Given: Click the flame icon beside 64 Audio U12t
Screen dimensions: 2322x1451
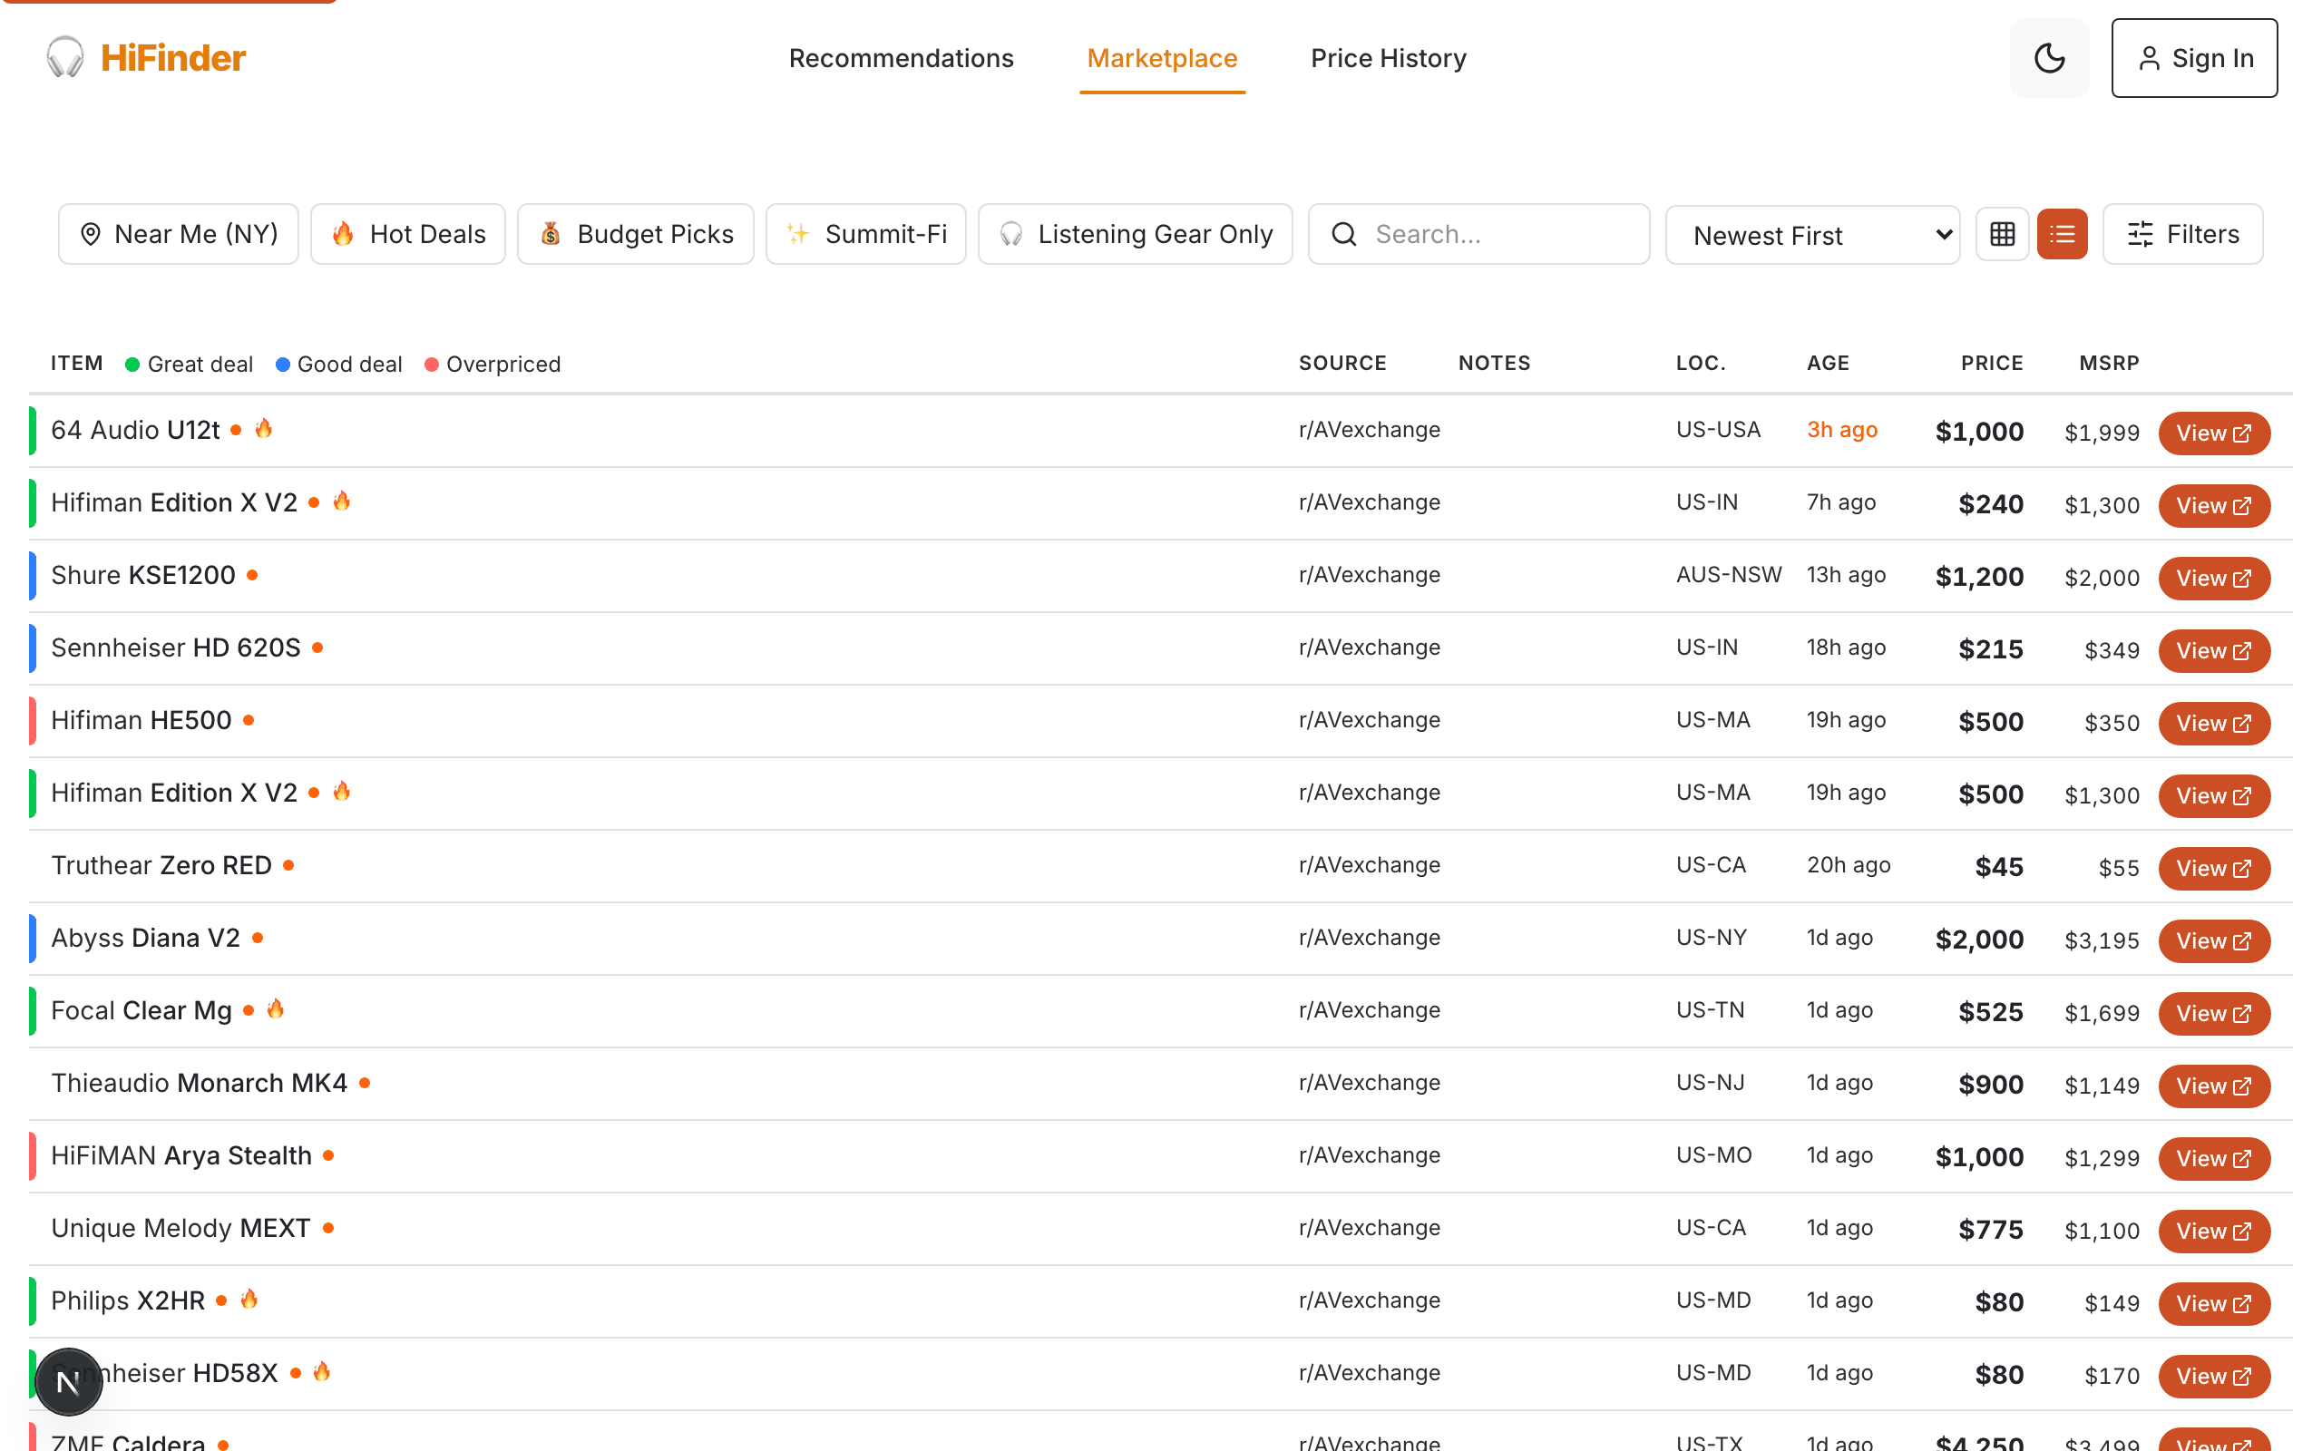Looking at the screenshot, I should [264, 429].
